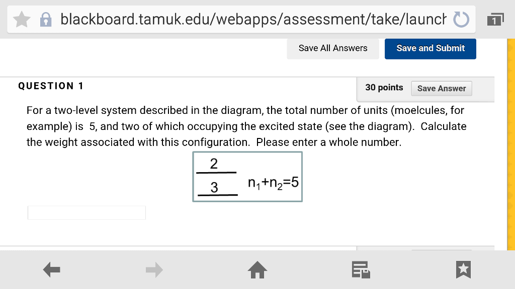Click the bookmark star icon in address bar

pyautogui.click(x=22, y=20)
